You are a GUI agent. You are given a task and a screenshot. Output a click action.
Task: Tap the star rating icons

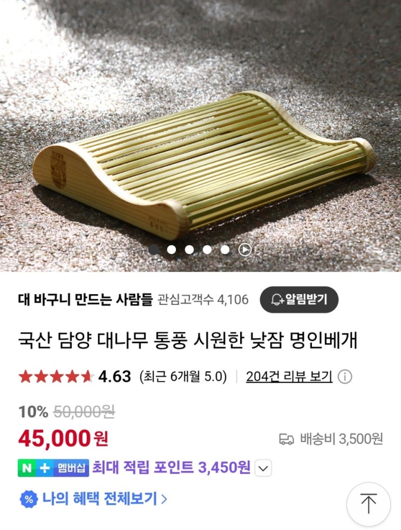(x=56, y=377)
